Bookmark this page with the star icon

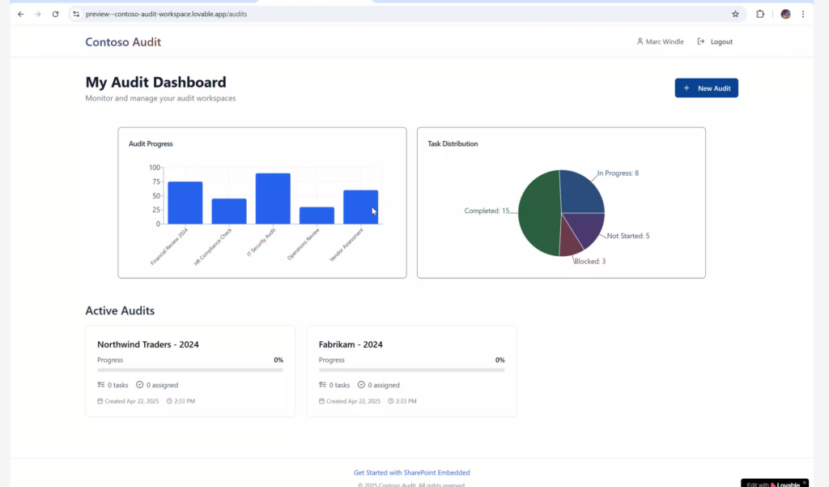(x=735, y=15)
